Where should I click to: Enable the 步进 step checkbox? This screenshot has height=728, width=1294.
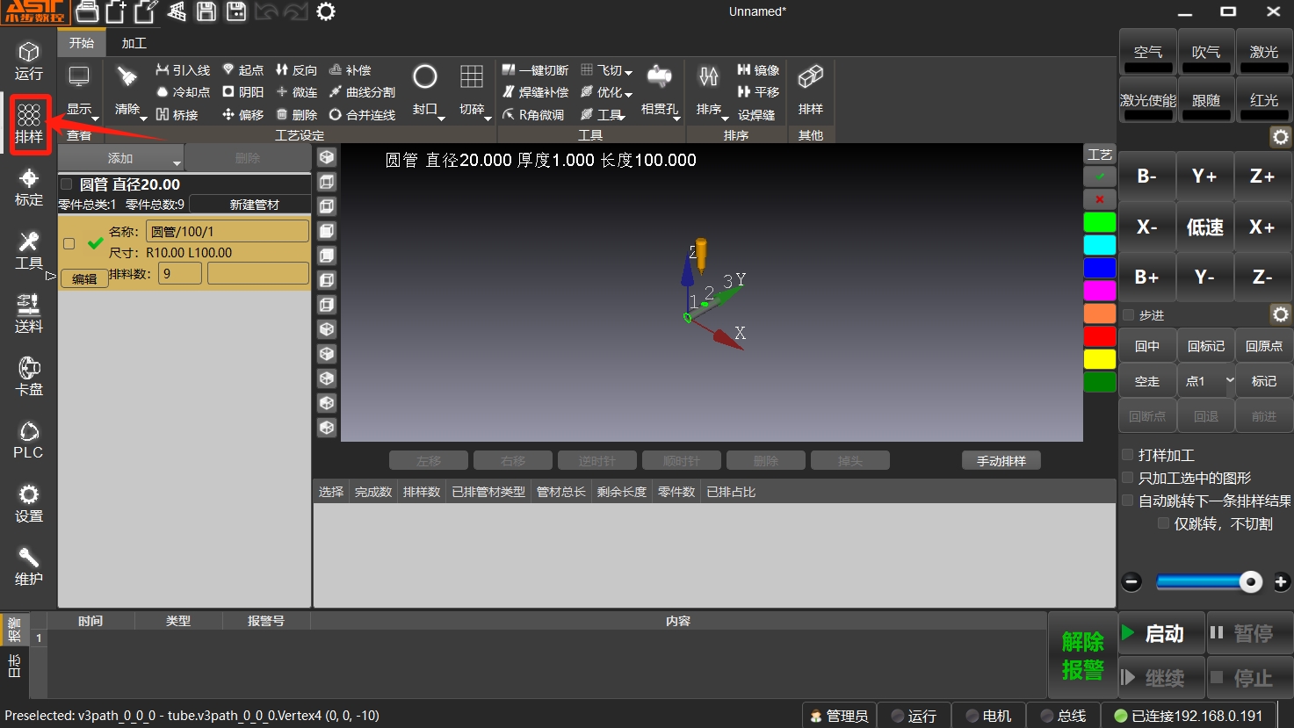coord(1129,315)
